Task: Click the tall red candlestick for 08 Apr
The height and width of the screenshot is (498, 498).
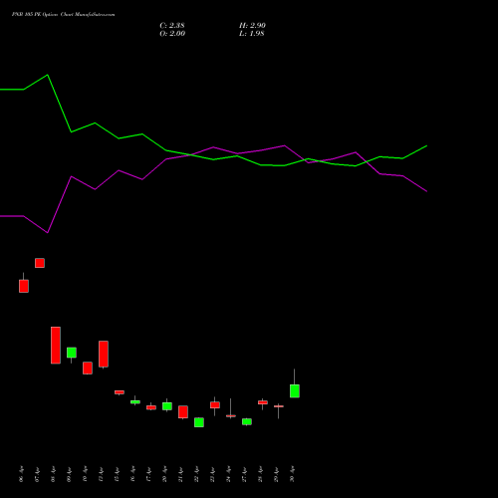Action: tap(56, 346)
